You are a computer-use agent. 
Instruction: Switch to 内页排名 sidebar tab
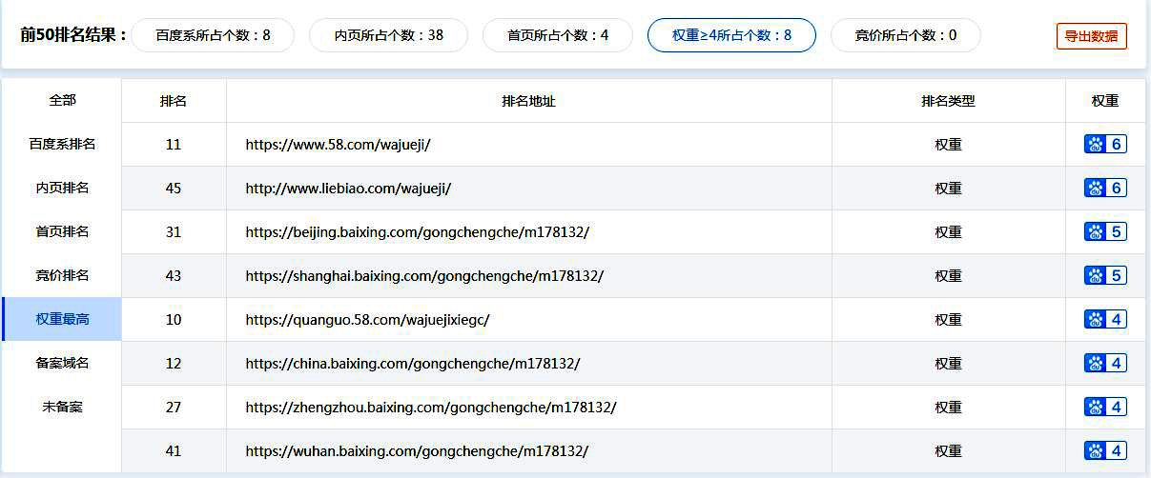tap(62, 189)
